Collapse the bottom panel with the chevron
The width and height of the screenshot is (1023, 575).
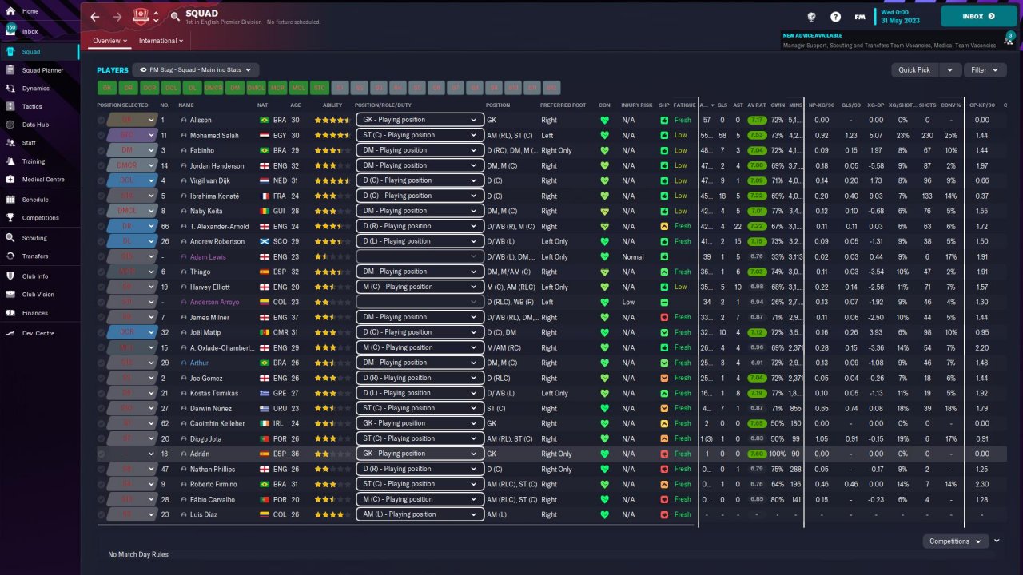point(997,541)
